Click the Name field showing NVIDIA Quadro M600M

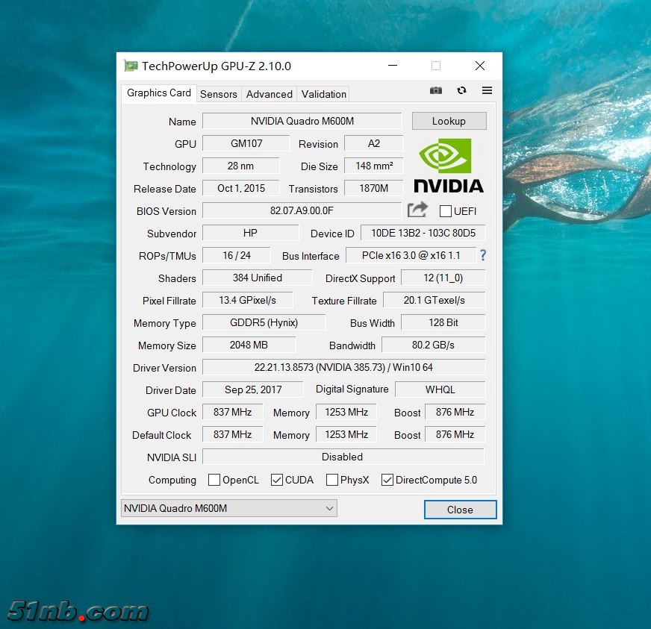(x=302, y=121)
